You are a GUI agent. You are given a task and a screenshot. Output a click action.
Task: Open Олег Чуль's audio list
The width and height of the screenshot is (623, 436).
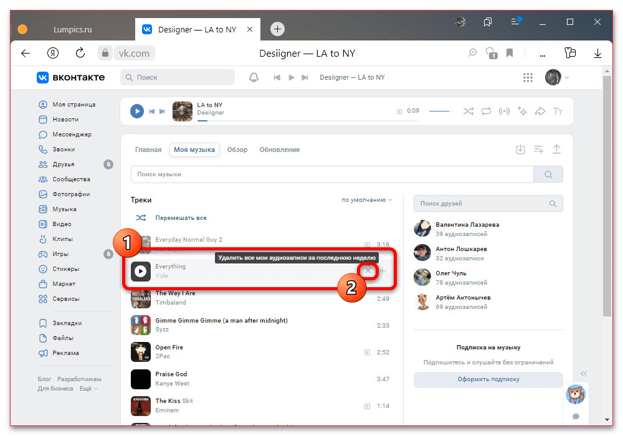pos(488,278)
